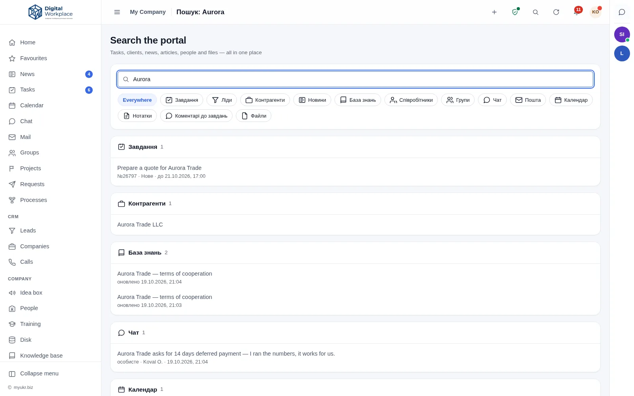Image resolution: width=634 pixels, height=396 pixels.
Task: Open Tasks in the sidebar
Action: (50, 89)
